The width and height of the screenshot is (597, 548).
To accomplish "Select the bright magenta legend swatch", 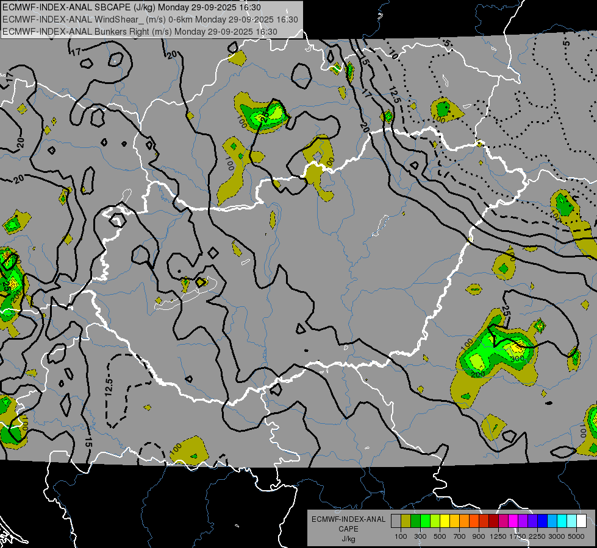I will pyautogui.click(x=513, y=521).
